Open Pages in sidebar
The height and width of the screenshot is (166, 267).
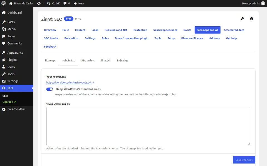click(17, 36)
